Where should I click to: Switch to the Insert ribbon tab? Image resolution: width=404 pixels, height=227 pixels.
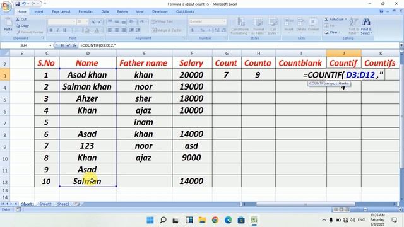coord(39,11)
